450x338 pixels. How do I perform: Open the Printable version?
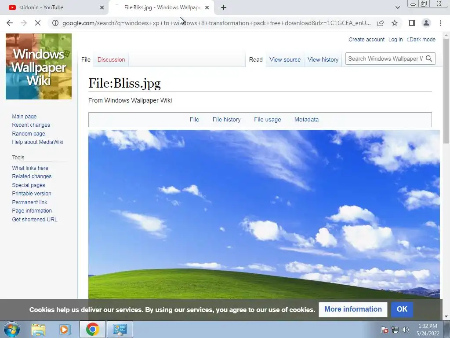32,194
